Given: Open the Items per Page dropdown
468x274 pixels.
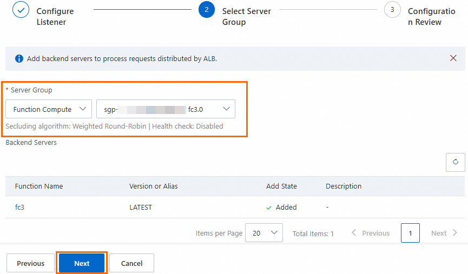Looking at the screenshot, I should [264, 233].
